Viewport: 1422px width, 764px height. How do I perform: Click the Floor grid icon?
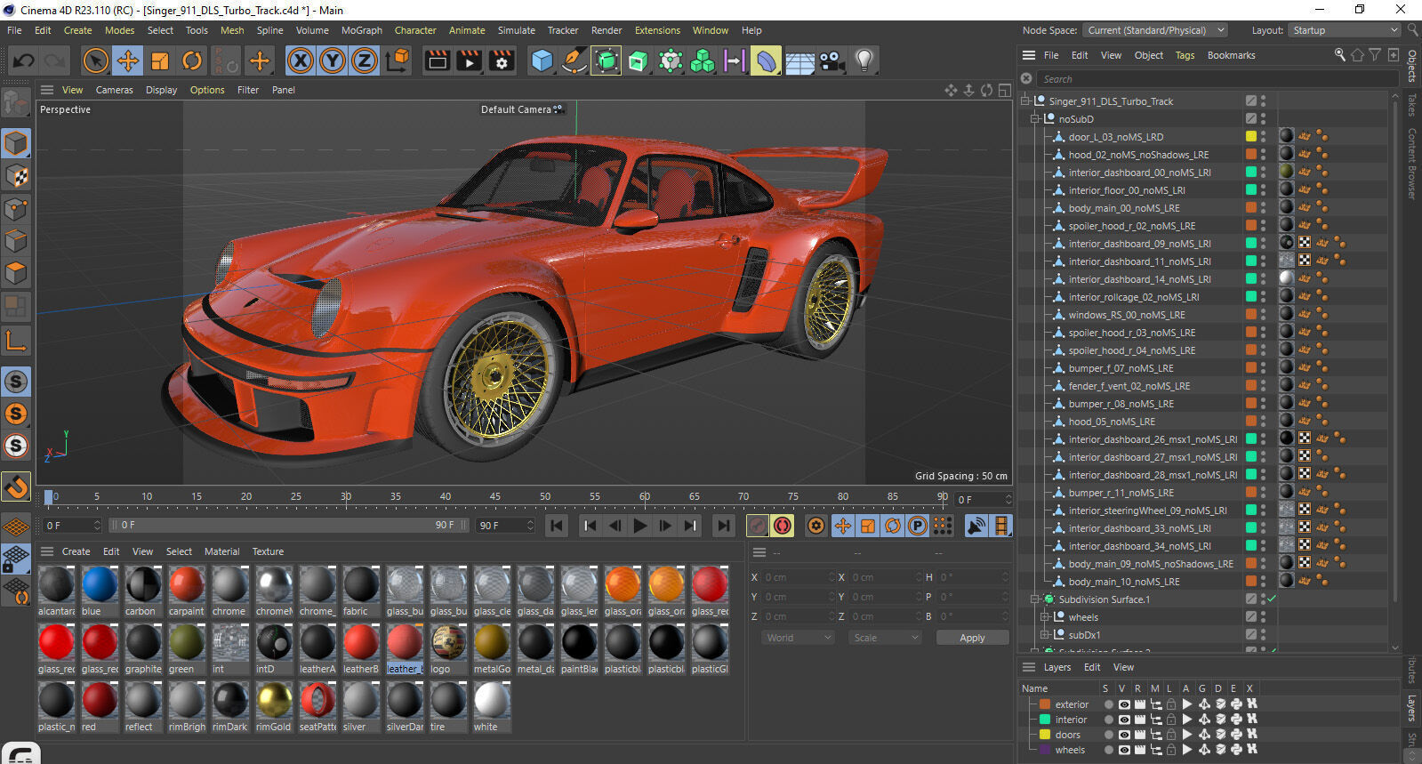point(799,60)
